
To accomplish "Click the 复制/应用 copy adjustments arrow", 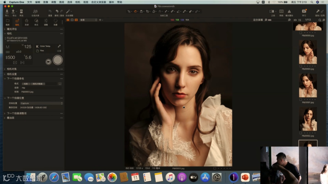I will tap(318, 11).
